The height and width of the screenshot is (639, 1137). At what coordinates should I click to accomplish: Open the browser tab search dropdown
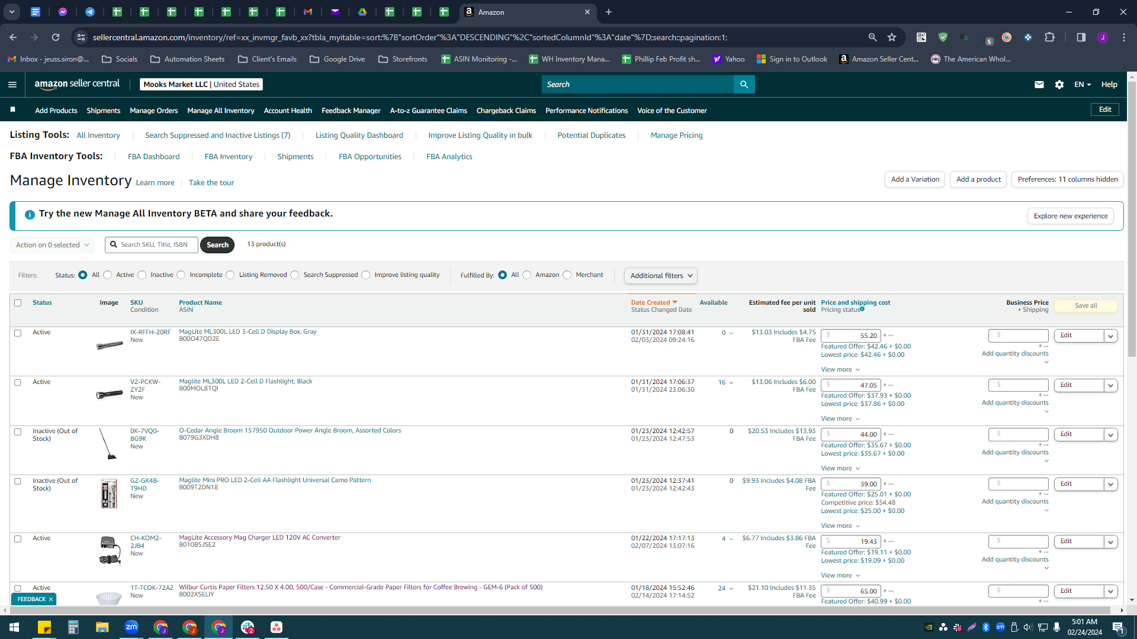[x=12, y=12]
